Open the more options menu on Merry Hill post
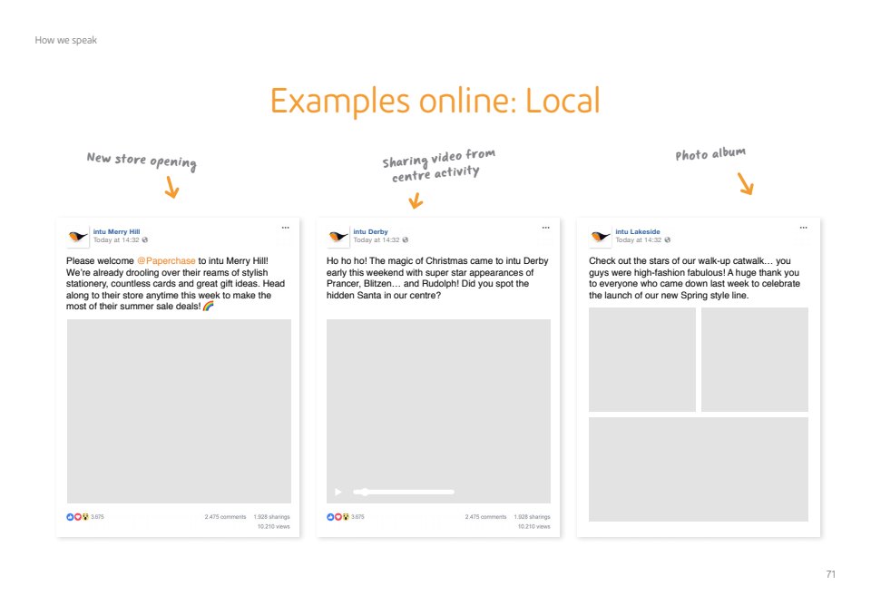 click(x=286, y=228)
